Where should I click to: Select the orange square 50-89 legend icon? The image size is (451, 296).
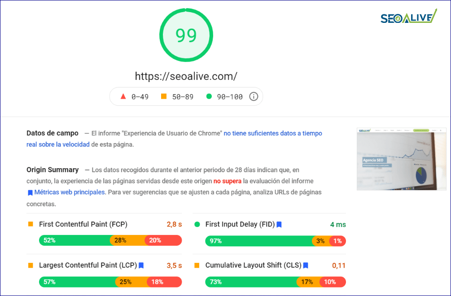coord(164,96)
